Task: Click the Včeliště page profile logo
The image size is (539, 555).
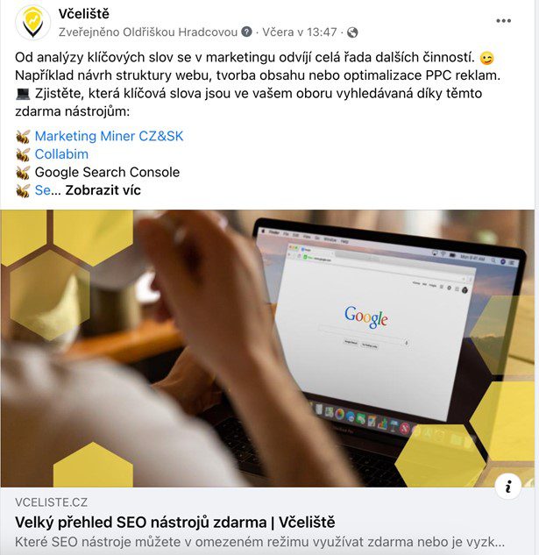Action: [x=32, y=23]
